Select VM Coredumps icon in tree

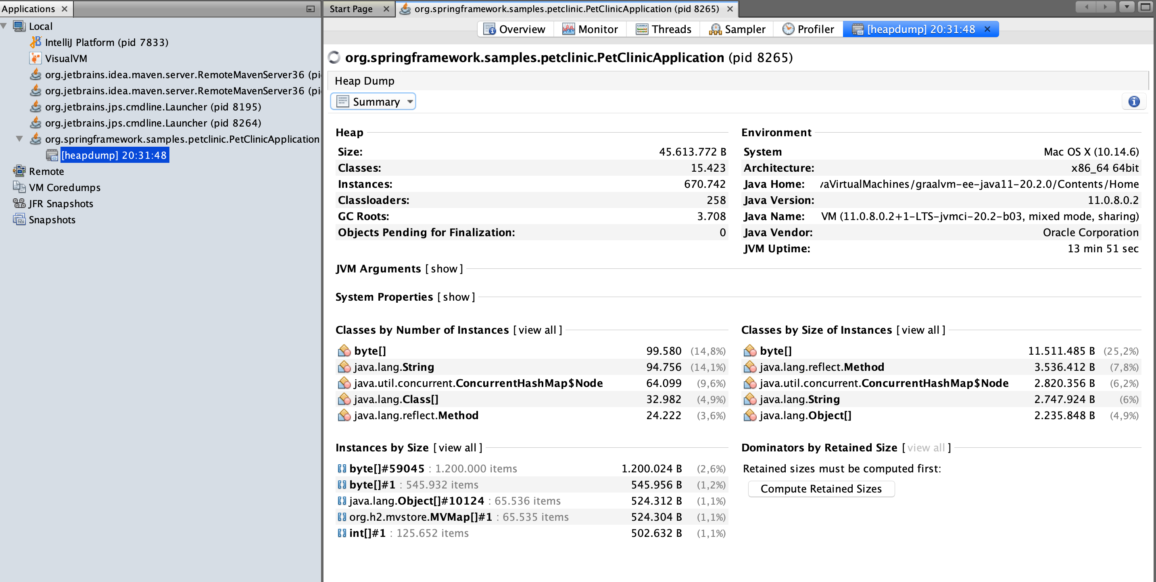19,187
